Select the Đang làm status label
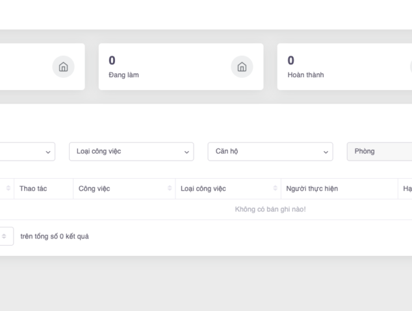412x311 pixels. click(x=123, y=75)
